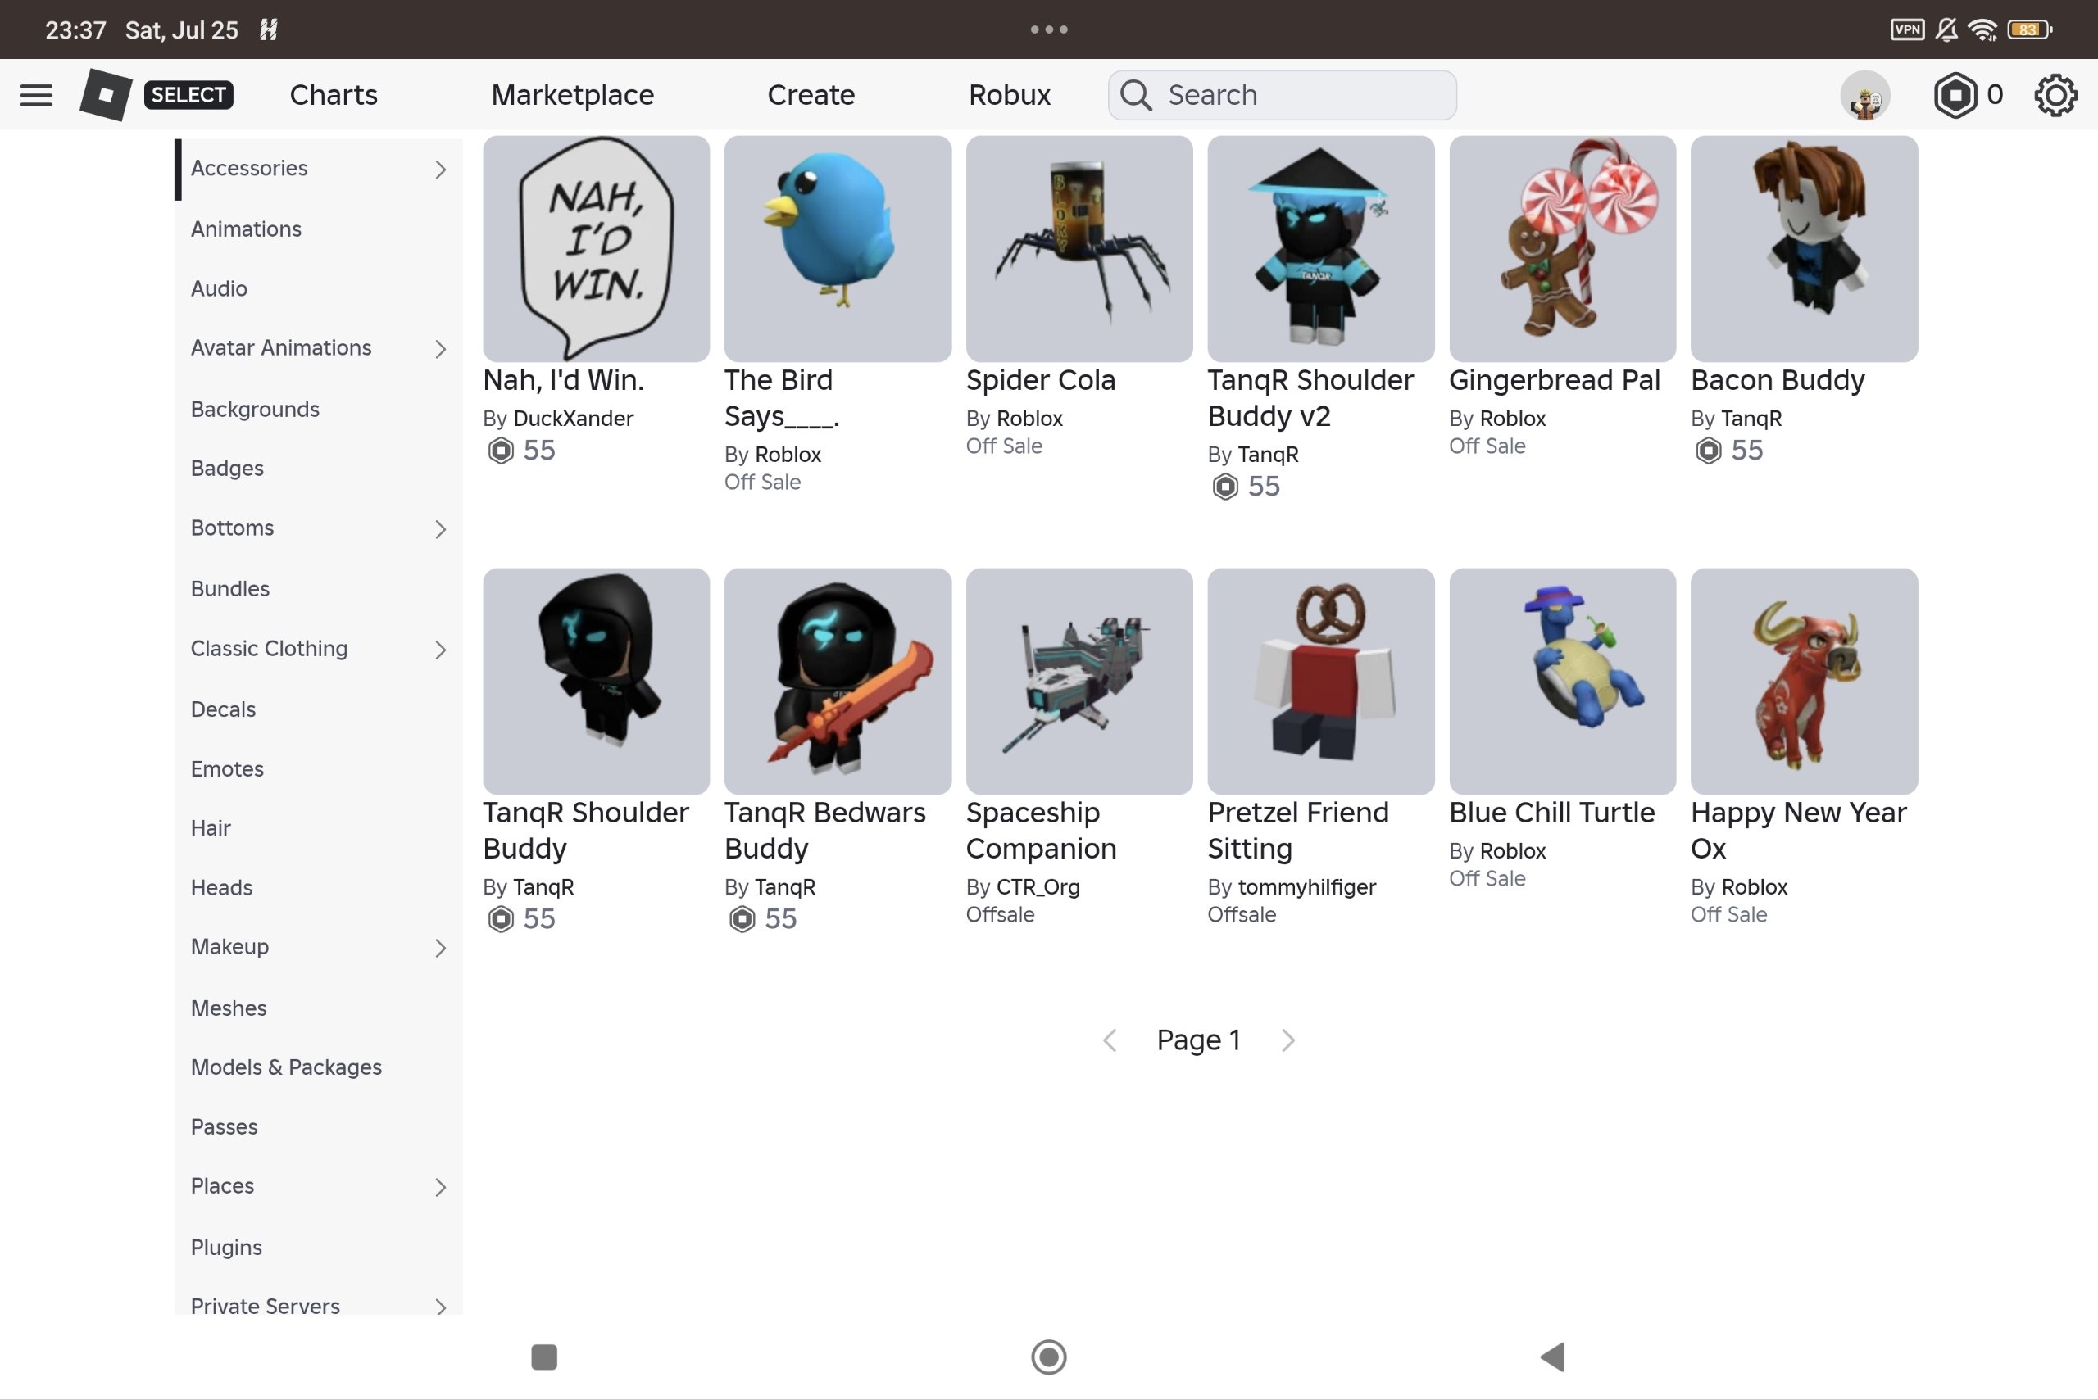Open the Nah, I'd Win. item thumbnail
The image size is (2098, 1400).
tap(597, 249)
